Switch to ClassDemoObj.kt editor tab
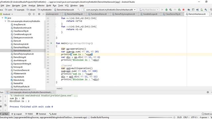Screen dimensions: 212x119 pos(173,14)
